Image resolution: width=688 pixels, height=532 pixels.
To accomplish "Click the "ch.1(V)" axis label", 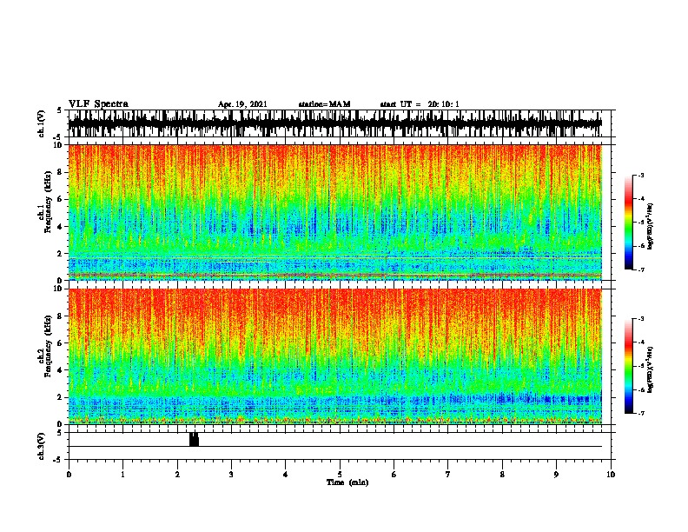I will [42, 123].
